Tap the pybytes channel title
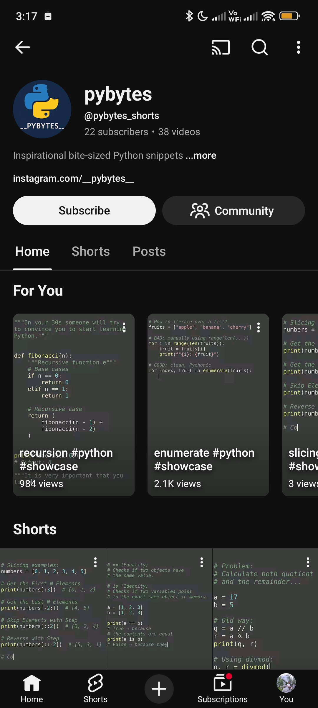Image resolution: width=318 pixels, height=708 pixels. pyautogui.click(x=118, y=94)
